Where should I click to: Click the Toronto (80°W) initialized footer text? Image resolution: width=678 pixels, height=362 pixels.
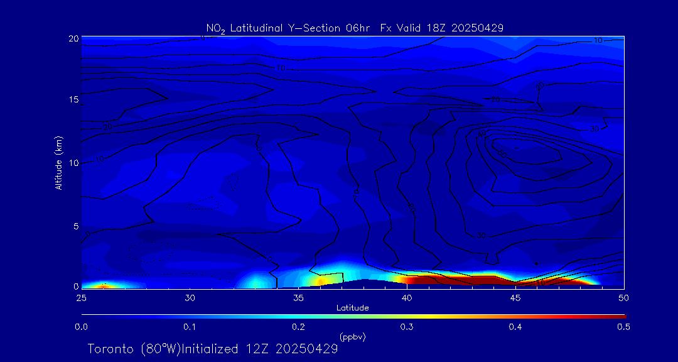(213, 349)
